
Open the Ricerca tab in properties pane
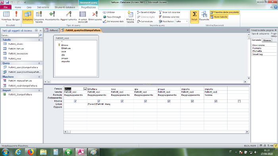pos(267,40)
